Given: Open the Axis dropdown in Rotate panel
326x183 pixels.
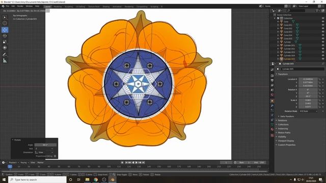Looking at the screenshot, I should coord(44,148).
